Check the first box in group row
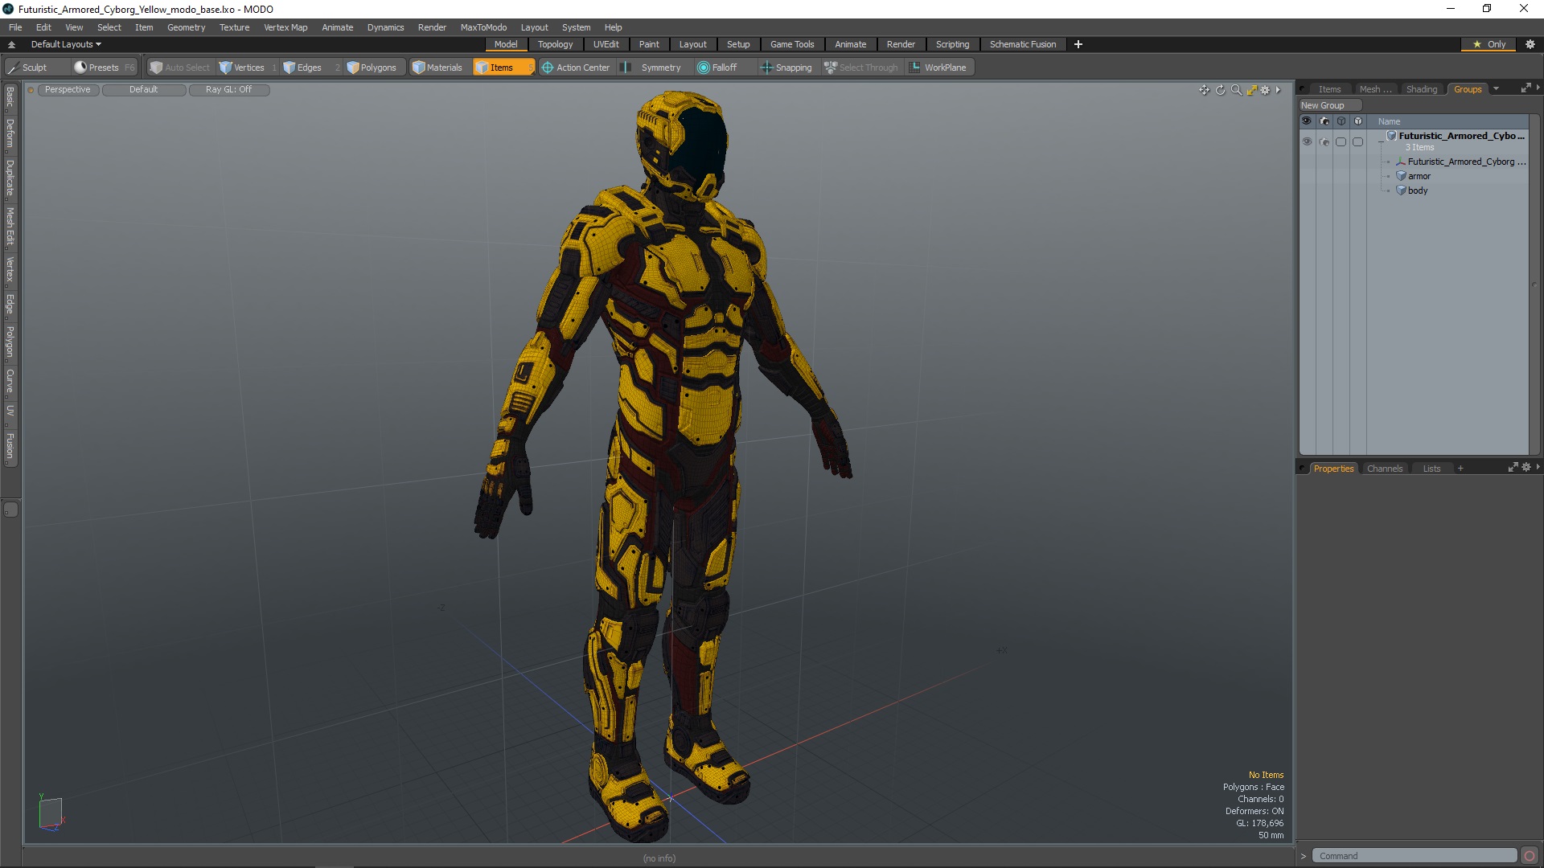The image size is (1544, 868). (x=1341, y=141)
